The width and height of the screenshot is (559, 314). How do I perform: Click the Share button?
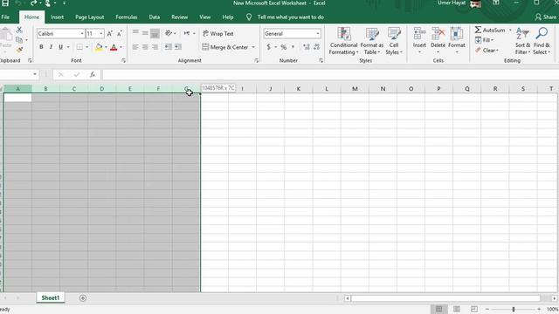[545, 17]
